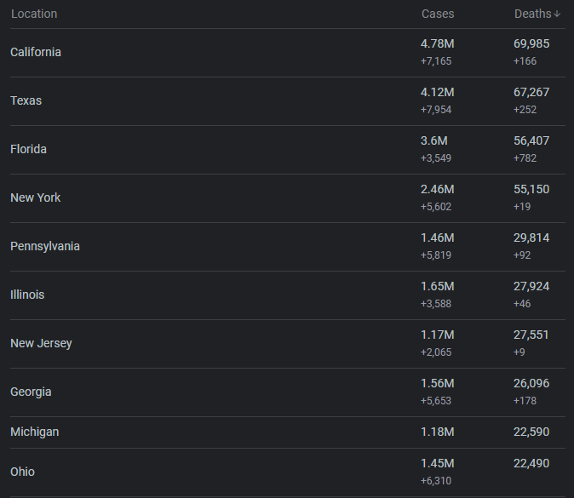574x498 pixels.
Task: Click Michigan's 22,590 deaths value
Action: coord(531,432)
